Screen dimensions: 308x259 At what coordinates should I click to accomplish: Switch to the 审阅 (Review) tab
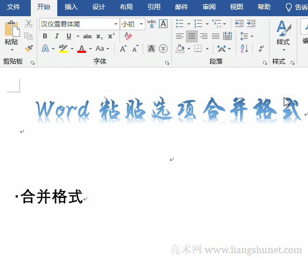point(209,7)
